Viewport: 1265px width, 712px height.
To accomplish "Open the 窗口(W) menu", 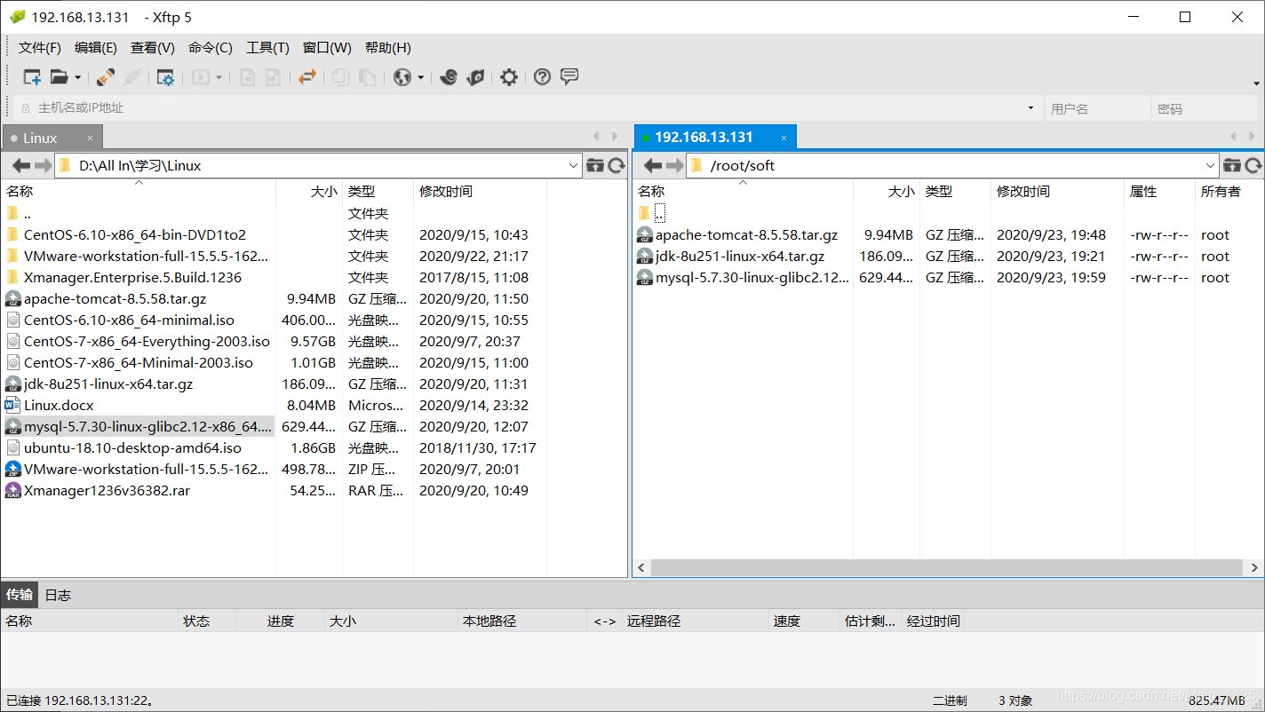I will pyautogui.click(x=327, y=48).
